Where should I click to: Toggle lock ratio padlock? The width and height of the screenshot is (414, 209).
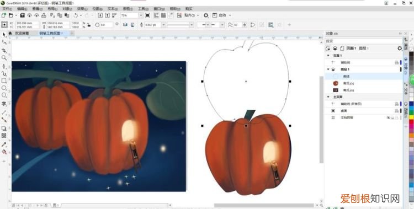(x=89, y=25)
